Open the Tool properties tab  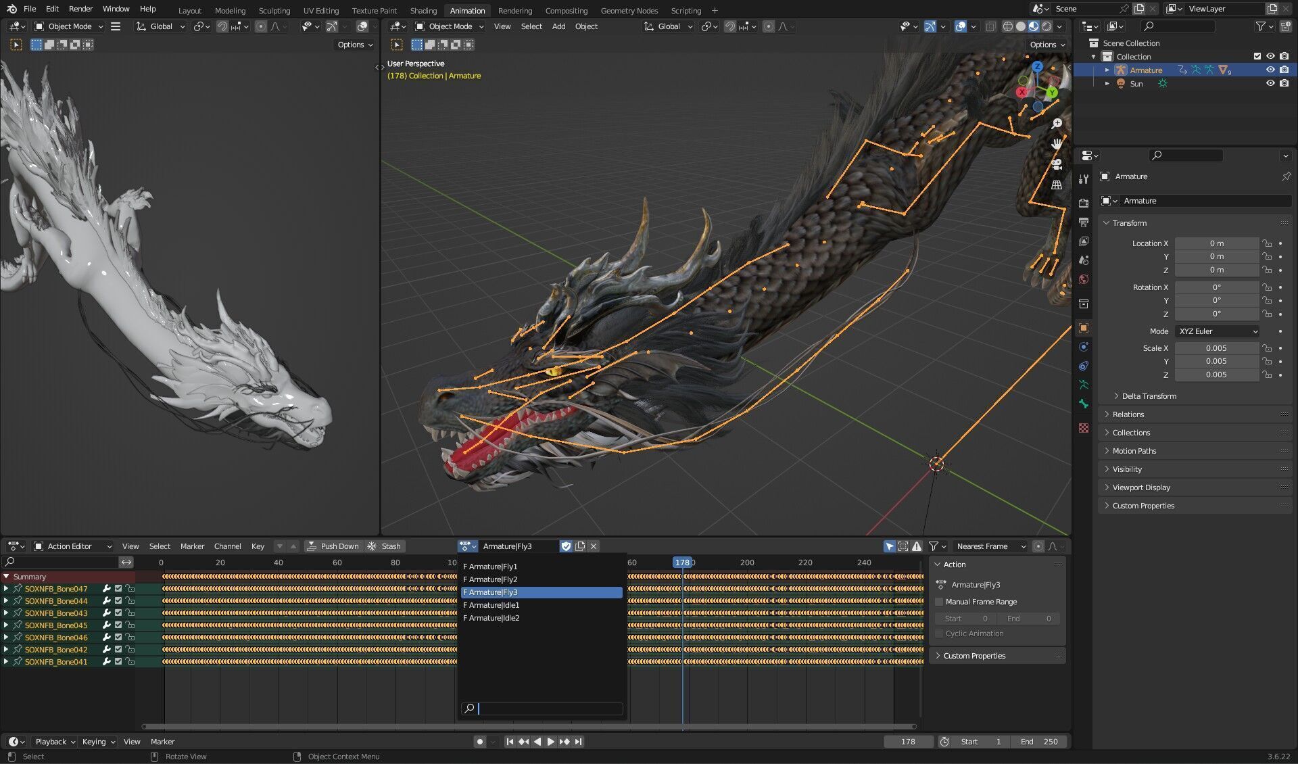(x=1084, y=179)
